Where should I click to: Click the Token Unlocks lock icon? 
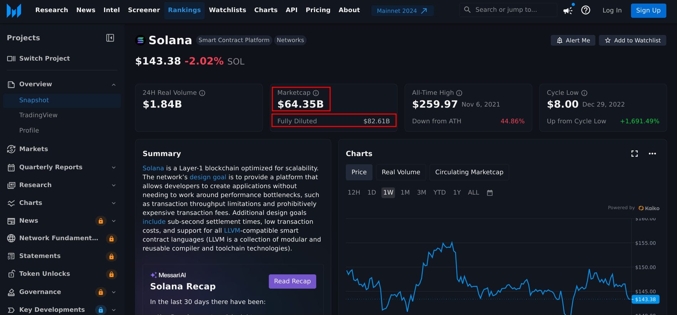click(111, 274)
